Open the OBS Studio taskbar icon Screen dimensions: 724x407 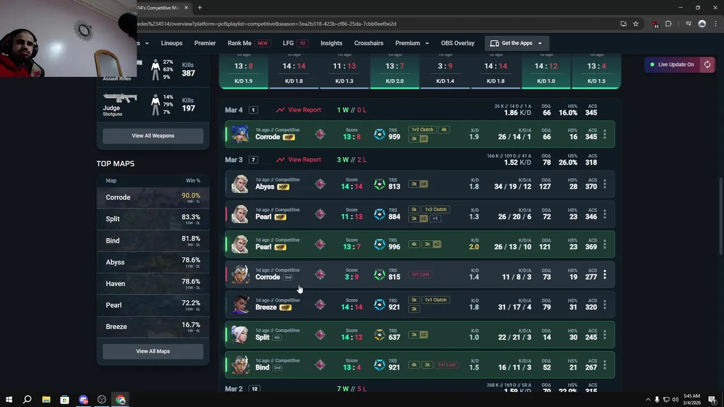coord(102,400)
